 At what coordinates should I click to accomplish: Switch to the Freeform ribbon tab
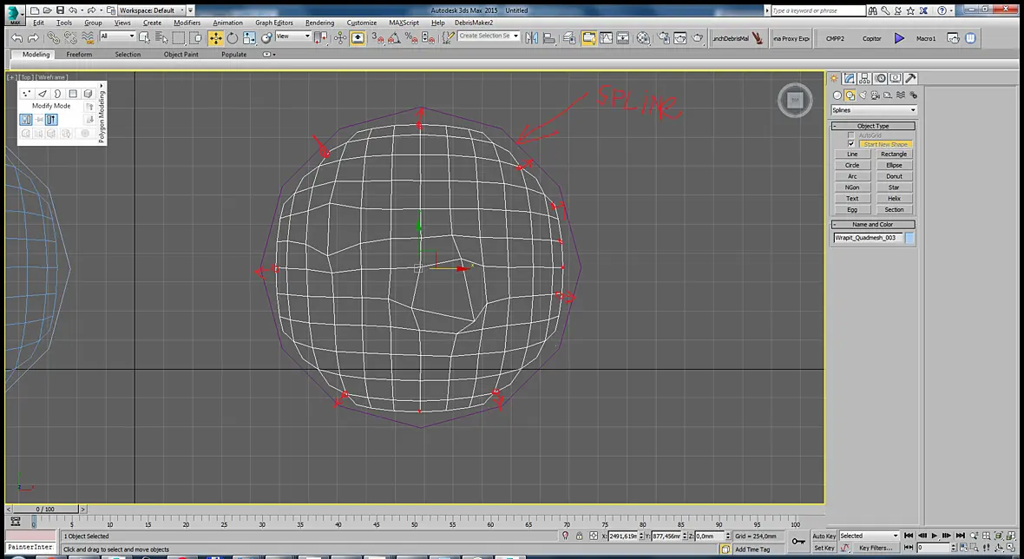[x=79, y=54]
